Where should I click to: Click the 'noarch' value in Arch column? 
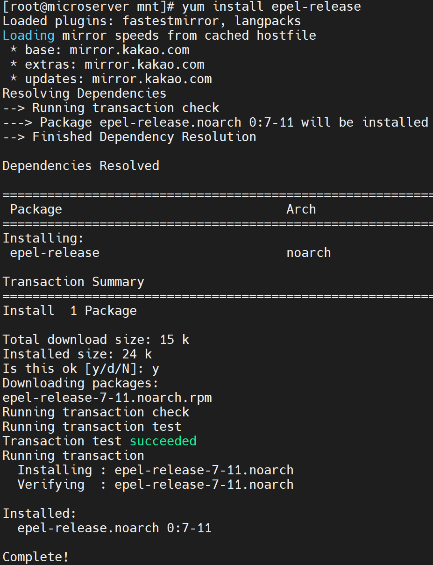(309, 253)
